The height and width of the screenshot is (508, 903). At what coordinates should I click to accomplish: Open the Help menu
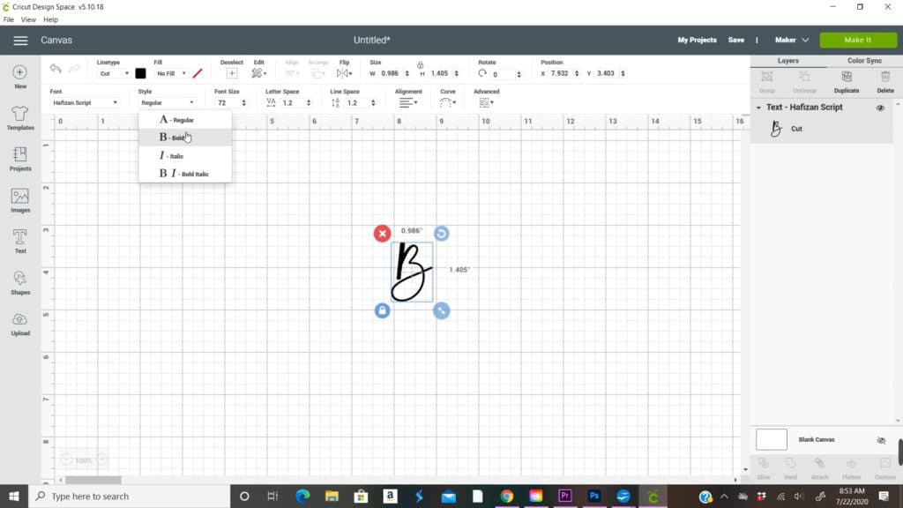tap(50, 19)
